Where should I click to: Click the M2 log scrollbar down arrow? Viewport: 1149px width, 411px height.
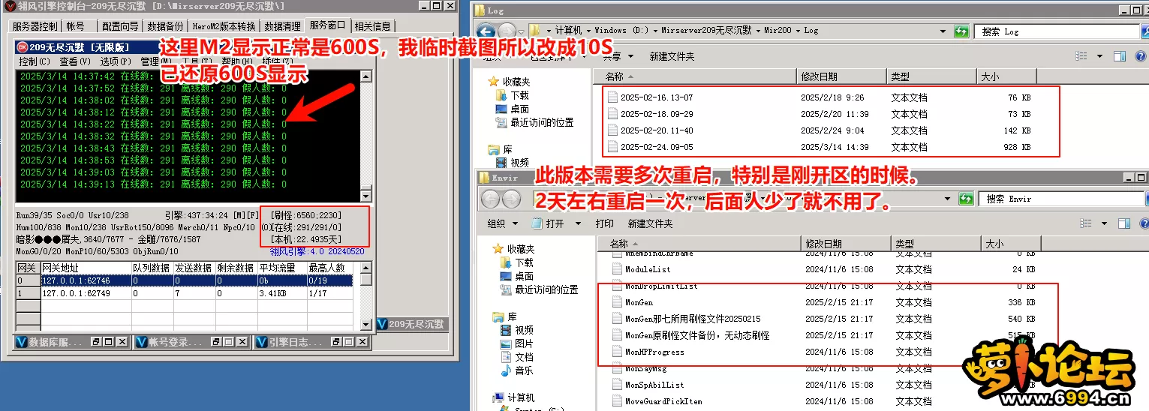tap(365, 196)
